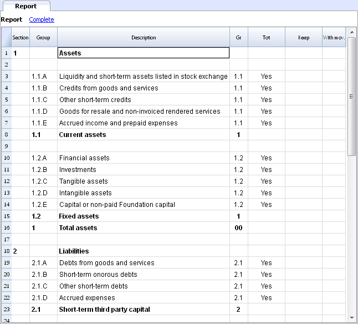Click row header number 8

(7, 135)
